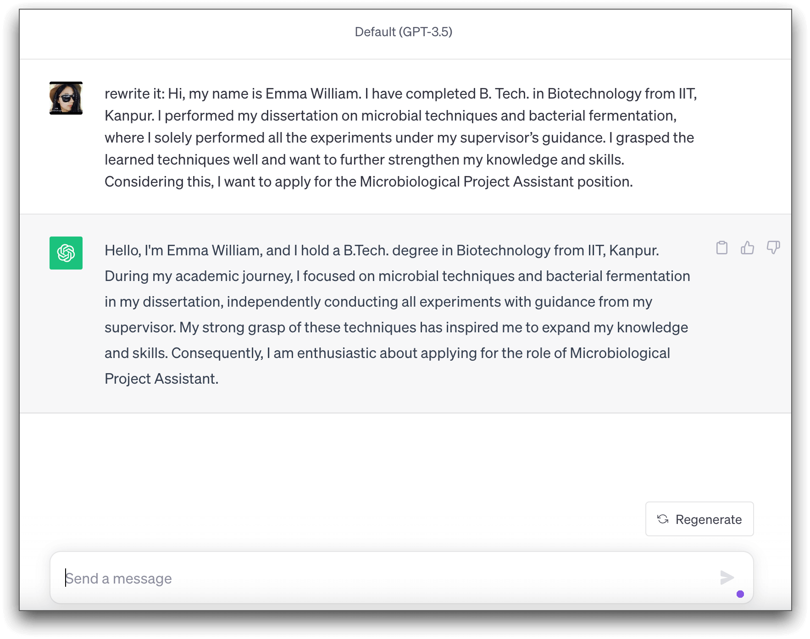
Task: Click the user line starting "learned techniques well"
Action: click(x=365, y=160)
